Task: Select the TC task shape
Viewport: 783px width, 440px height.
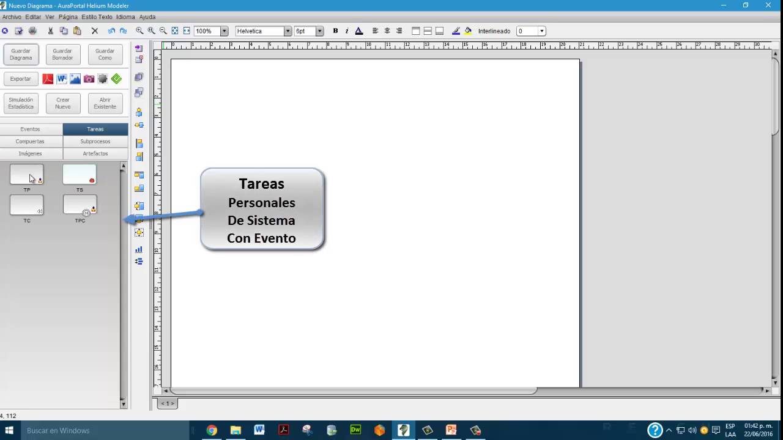Action: pos(27,205)
